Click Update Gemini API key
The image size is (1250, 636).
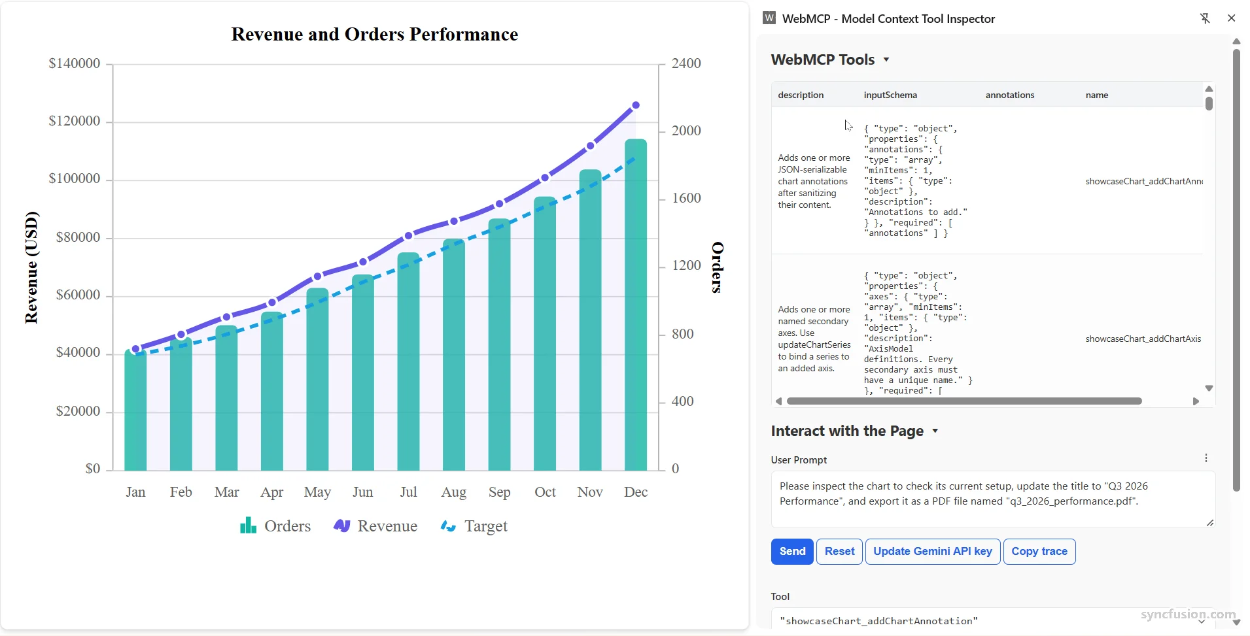(933, 552)
